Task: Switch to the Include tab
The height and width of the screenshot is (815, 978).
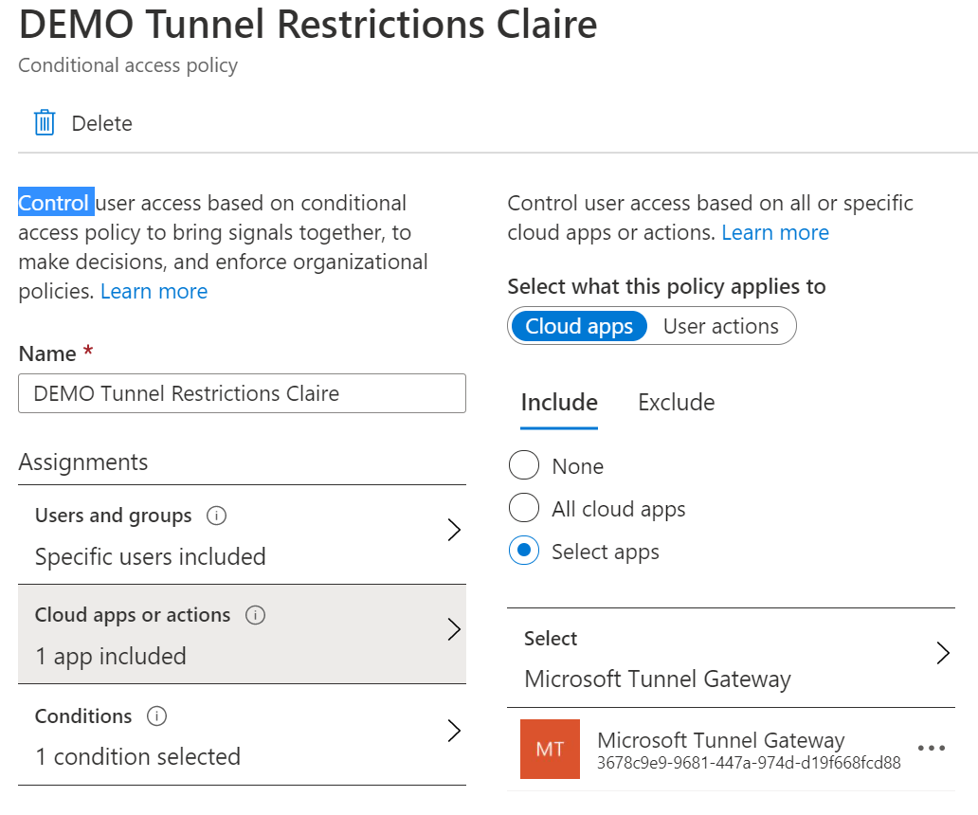Action: pyautogui.click(x=559, y=402)
